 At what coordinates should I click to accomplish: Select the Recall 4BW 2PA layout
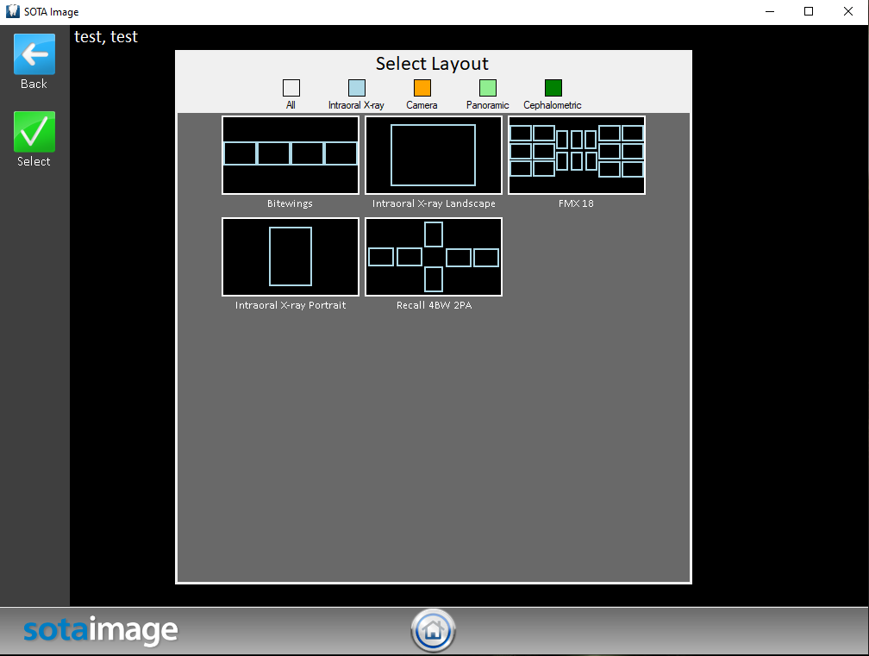(434, 257)
